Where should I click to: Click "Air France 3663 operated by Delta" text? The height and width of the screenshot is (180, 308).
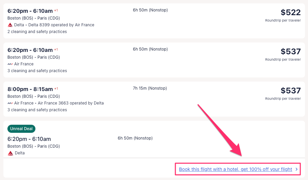point(71,103)
